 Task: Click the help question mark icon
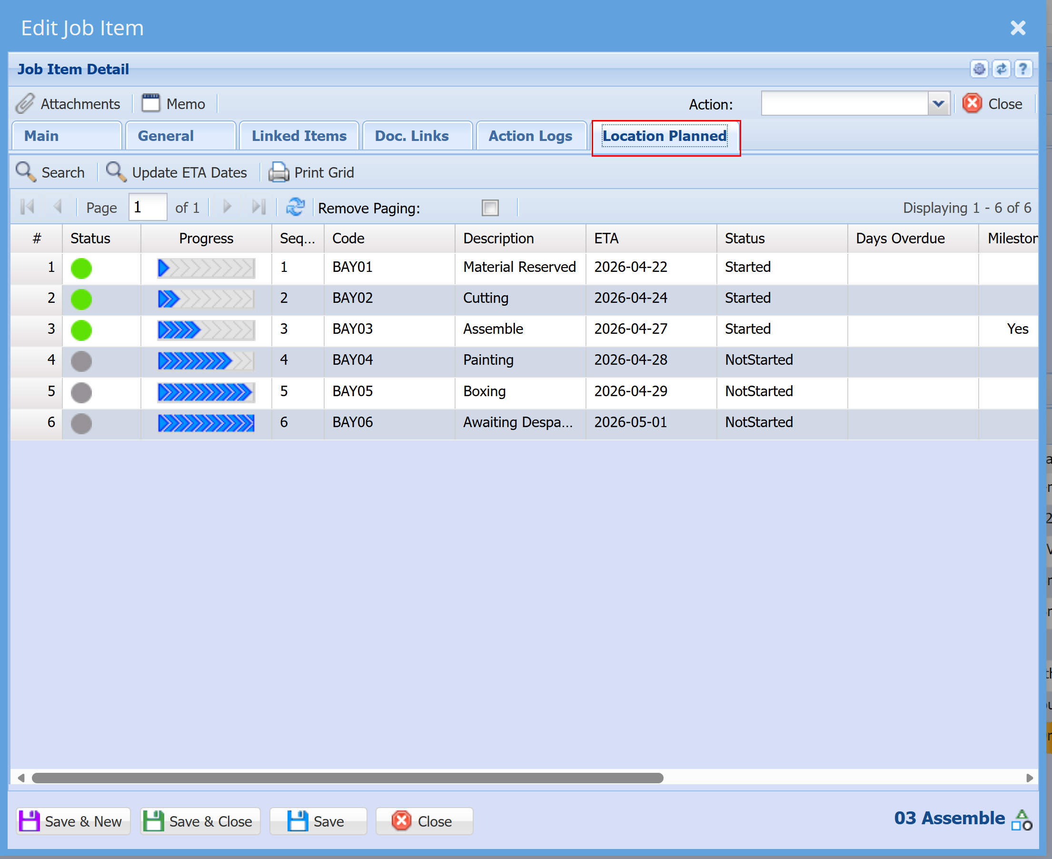coord(1023,69)
